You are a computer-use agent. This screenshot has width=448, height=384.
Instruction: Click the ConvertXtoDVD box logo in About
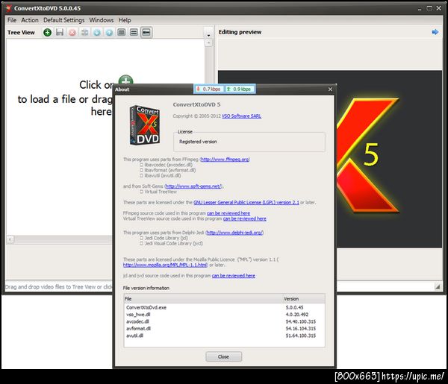click(x=145, y=125)
